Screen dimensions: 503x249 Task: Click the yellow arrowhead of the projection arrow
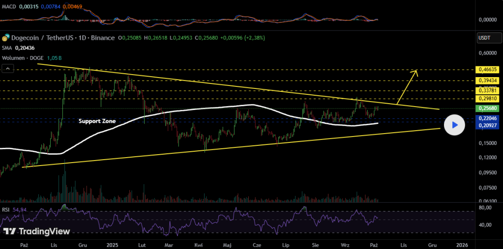click(416, 73)
